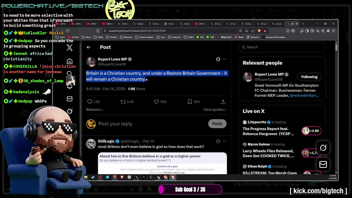Open Messages with the envelope sidebar icon
Screen dimensions: 352x198
70,99
